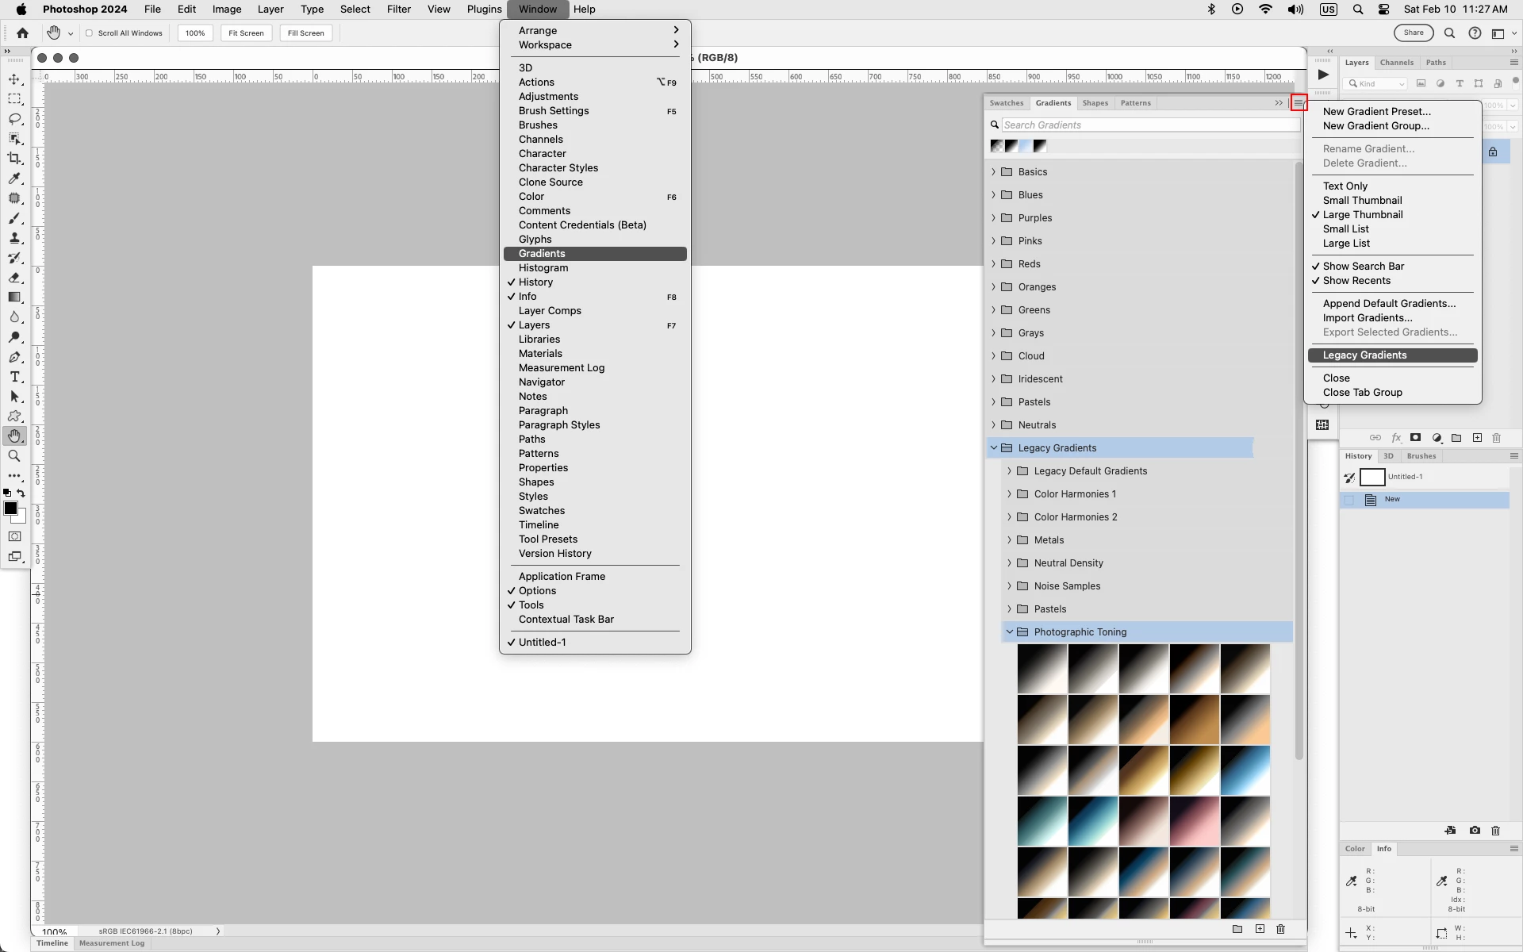Select the Zoom tool in toolbar
1523x952 pixels.
point(14,456)
